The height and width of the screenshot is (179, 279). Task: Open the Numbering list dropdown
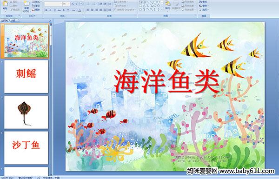(x=95, y=4)
